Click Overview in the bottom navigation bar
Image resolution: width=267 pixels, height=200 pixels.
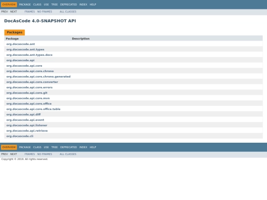9,147
